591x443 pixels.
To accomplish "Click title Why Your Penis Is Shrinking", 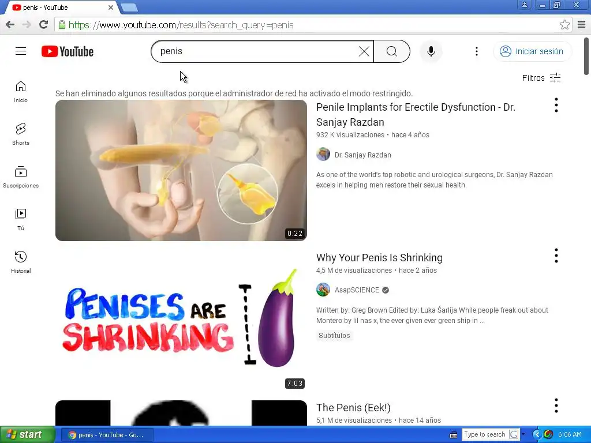I will coord(379,258).
